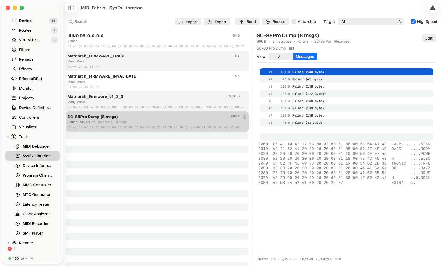Click the Projects folder icon
This screenshot has width=441, height=266.
[14, 98]
